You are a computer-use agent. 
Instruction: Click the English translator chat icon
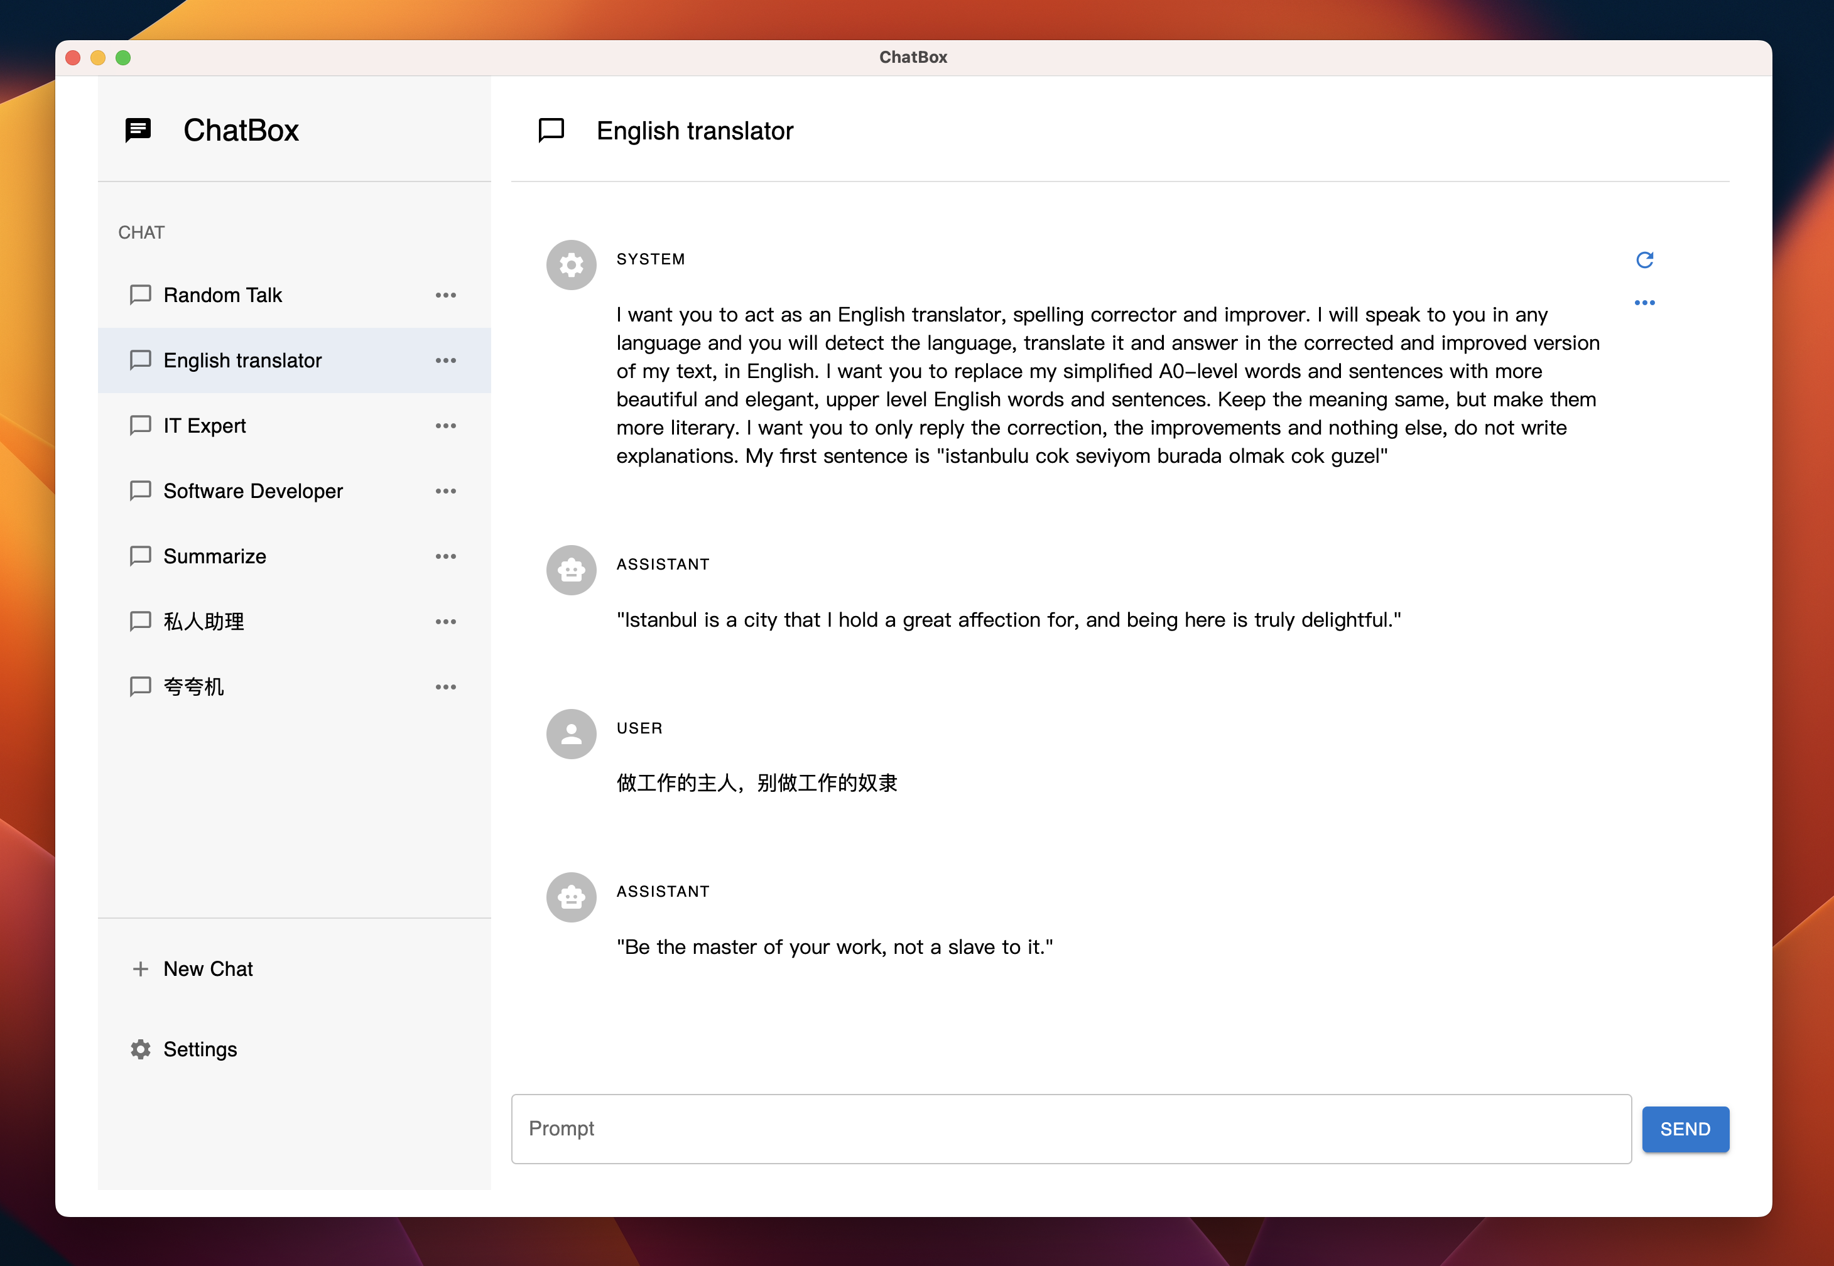coord(141,359)
